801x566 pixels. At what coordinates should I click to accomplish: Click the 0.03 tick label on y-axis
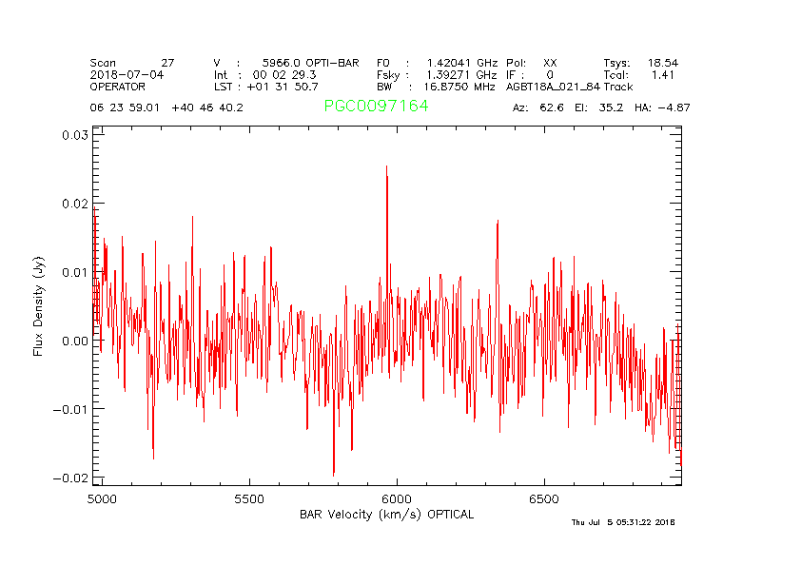click(75, 135)
